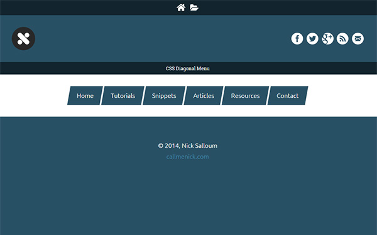The image size is (377, 235).
Task: Click the white strip left of Home item
Action: 34,95
